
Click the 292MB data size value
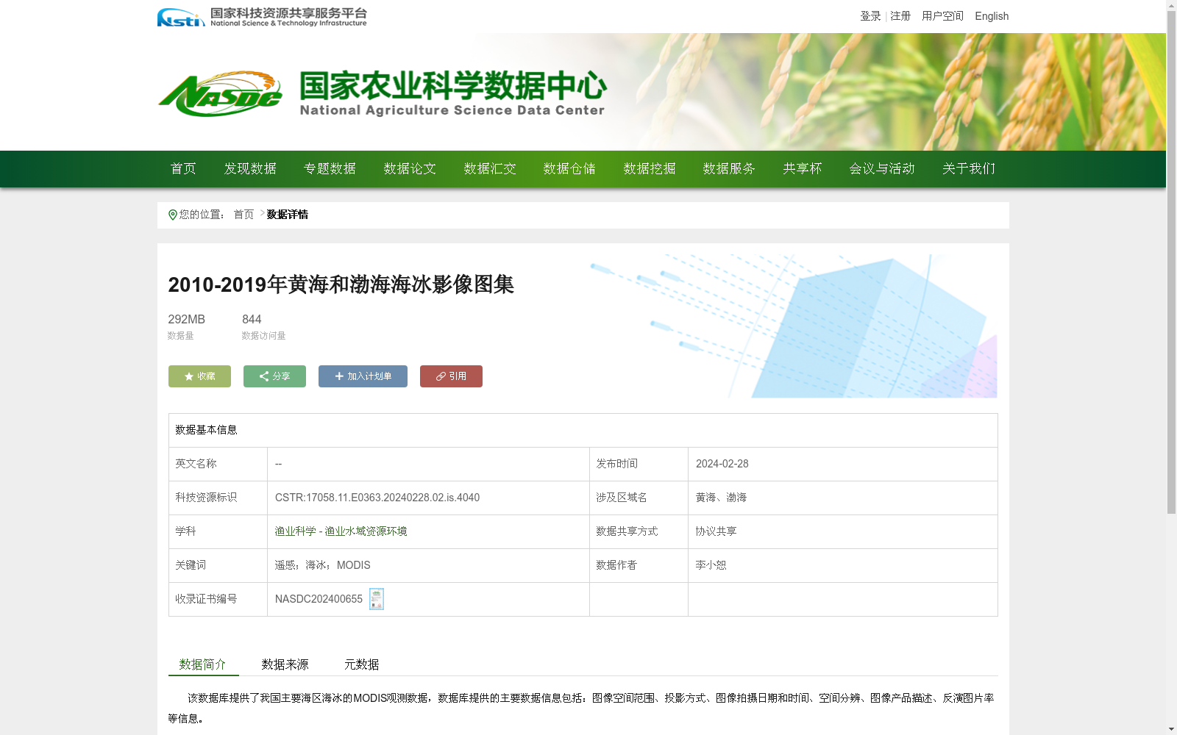coord(187,320)
